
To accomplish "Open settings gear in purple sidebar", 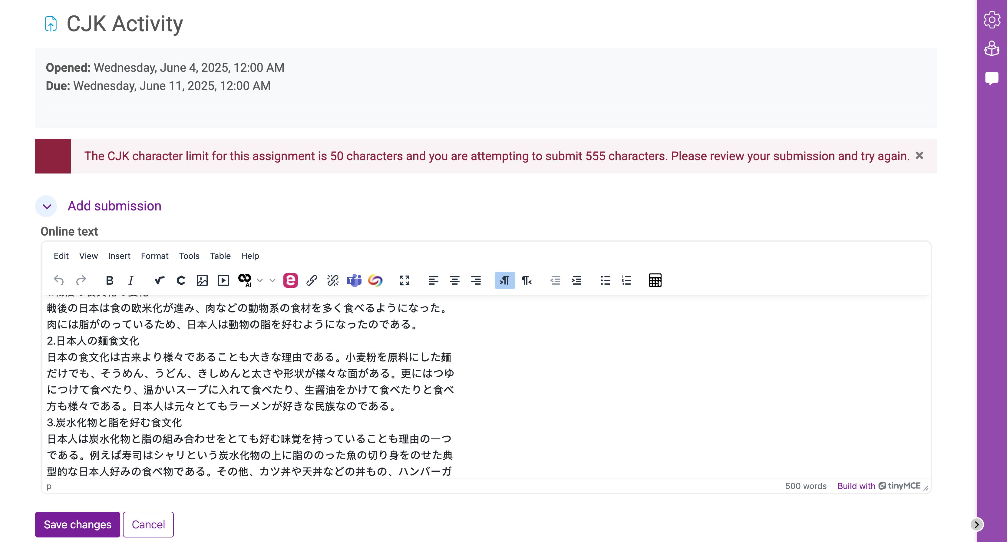I will 992,20.
